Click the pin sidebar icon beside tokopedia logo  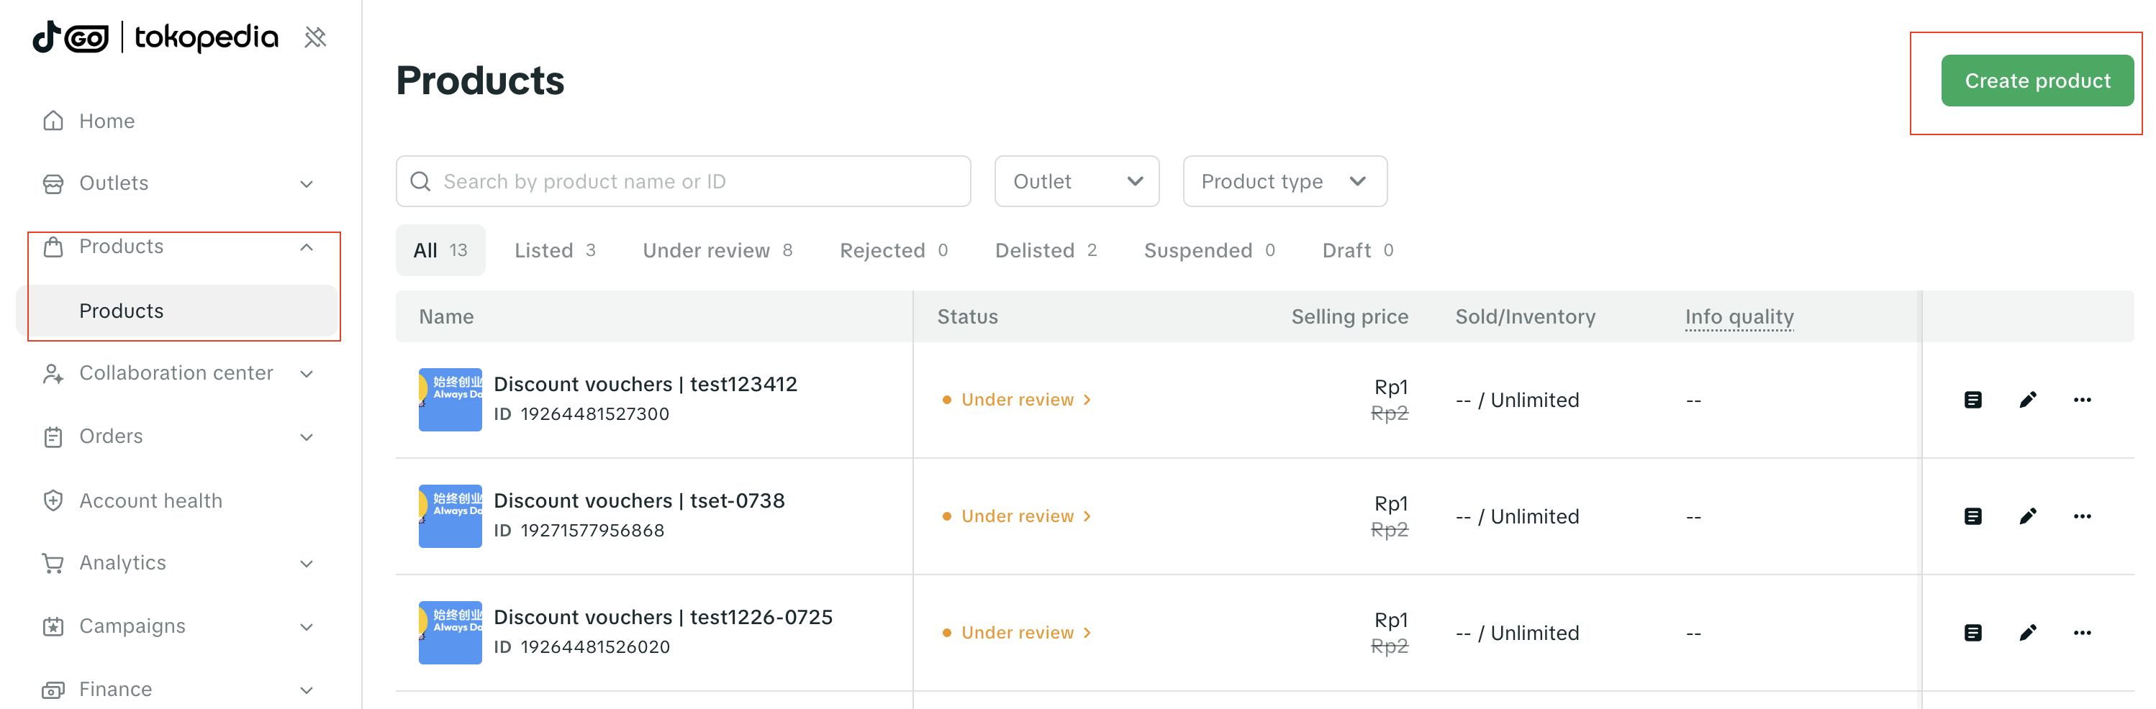(314, 37)
